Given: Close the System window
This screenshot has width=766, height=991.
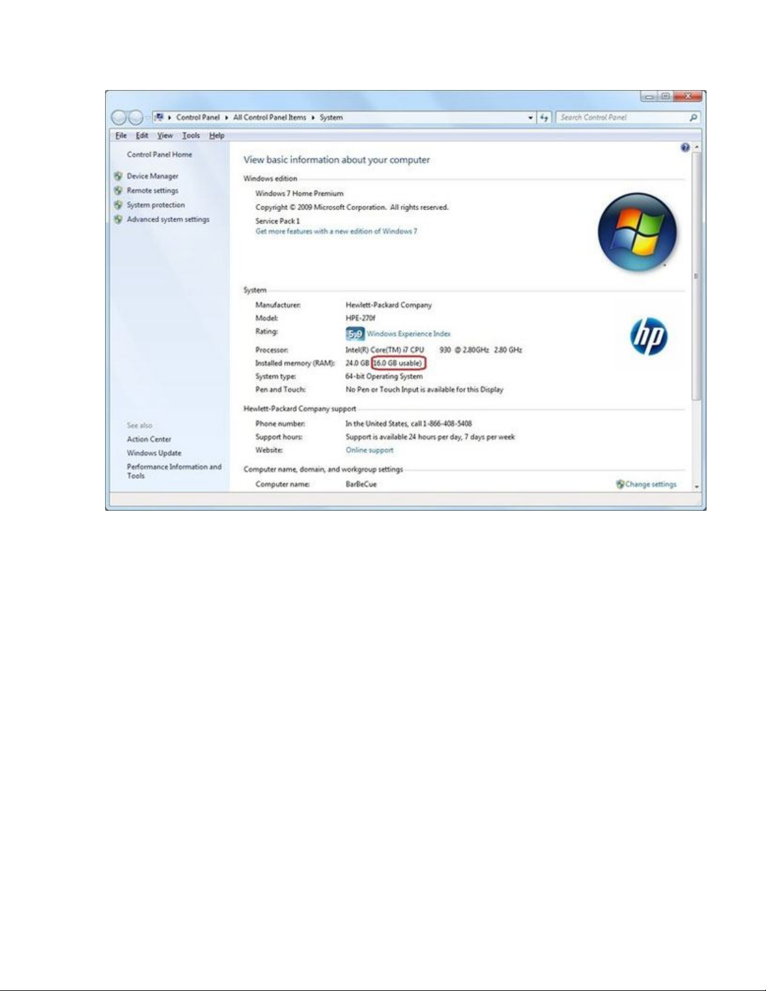Looking at the screenshot, I should point(688,97).
